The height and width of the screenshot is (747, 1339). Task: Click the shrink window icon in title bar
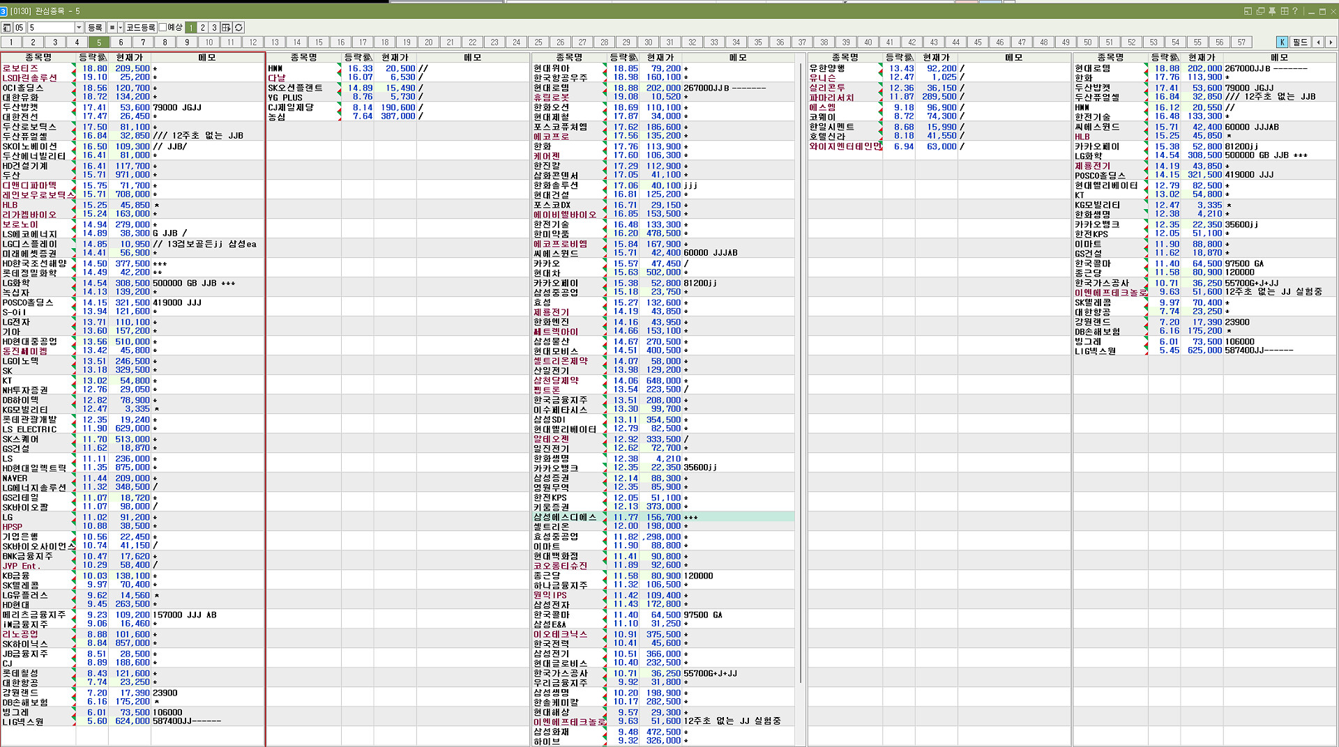tap(1248, 11)
